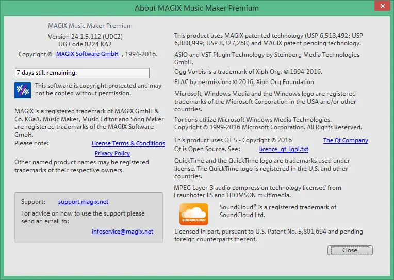The width and height of the screenshot is (394, 280).
Task: Click 'MPEG Layer-3 audio compression' text
Action: 257,191
